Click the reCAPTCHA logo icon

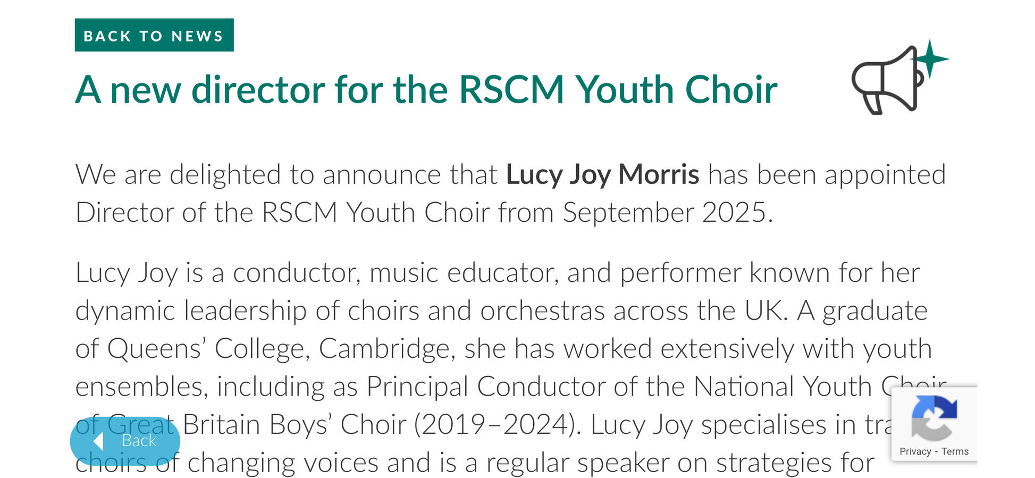coord(934,417)
